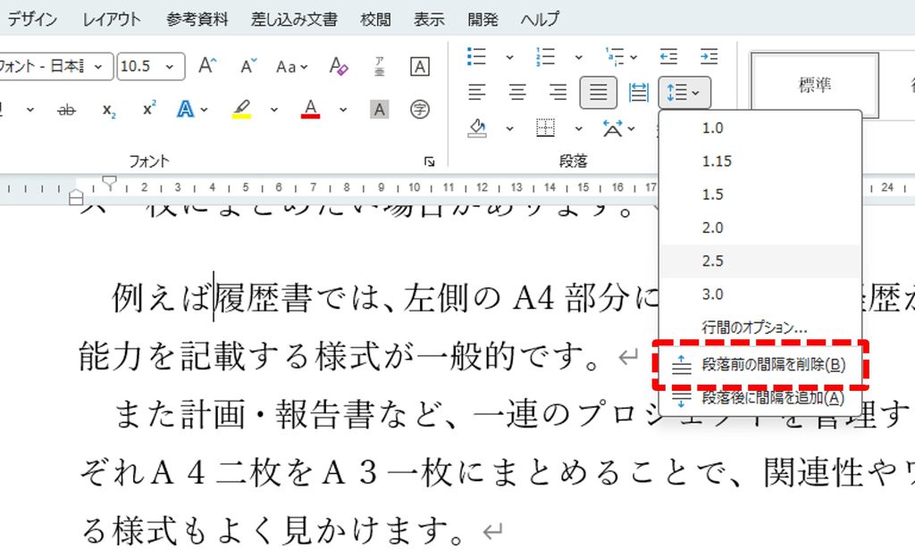Viewport: 915px width, 556px height.
Task: Switch to the レイアウト tab
Action: (x=112, y=20)
